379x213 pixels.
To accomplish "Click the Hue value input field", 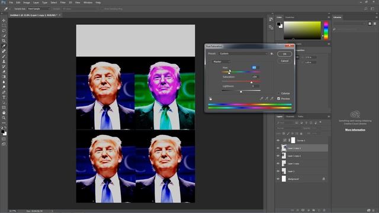I will pos(255,67).
